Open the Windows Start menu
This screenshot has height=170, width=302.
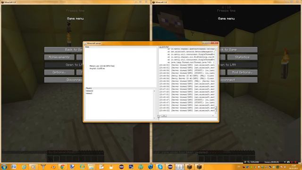coord(4,167)
